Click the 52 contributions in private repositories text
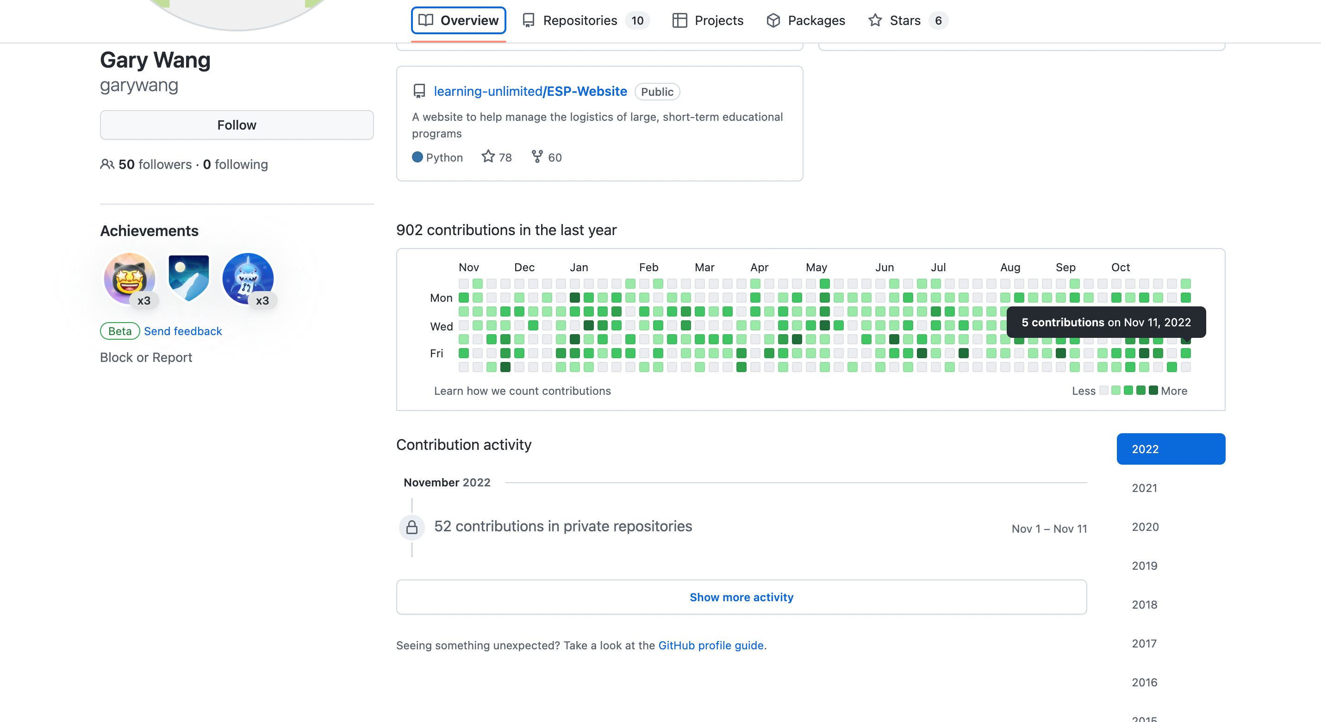 (563, 527)
